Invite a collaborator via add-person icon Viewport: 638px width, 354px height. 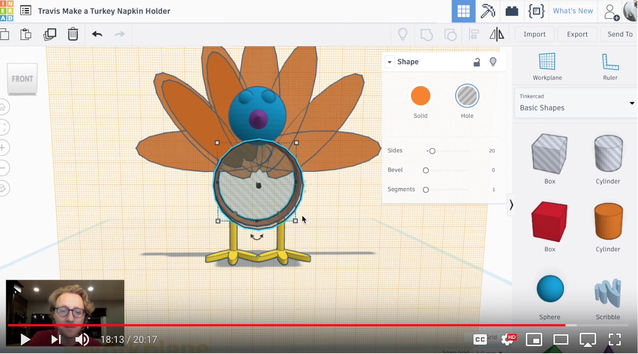pos(611,12)
